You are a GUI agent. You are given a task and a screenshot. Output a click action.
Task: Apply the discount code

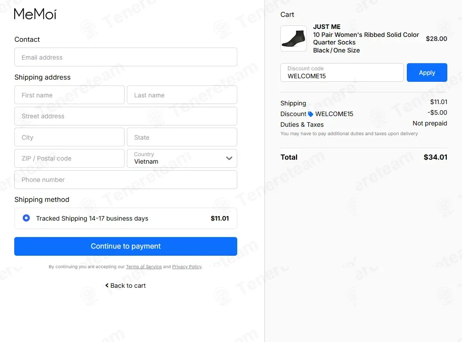427,72
